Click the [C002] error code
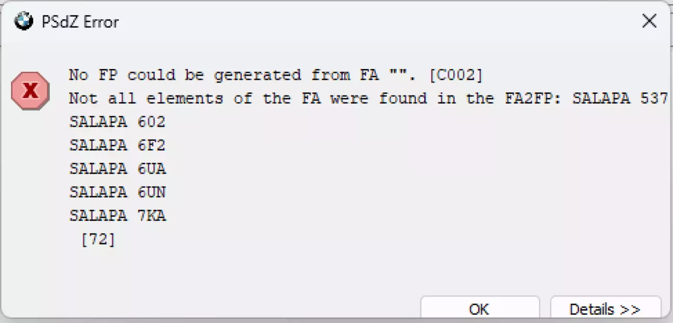Viewport: 673px width, 323px height. 456,75
